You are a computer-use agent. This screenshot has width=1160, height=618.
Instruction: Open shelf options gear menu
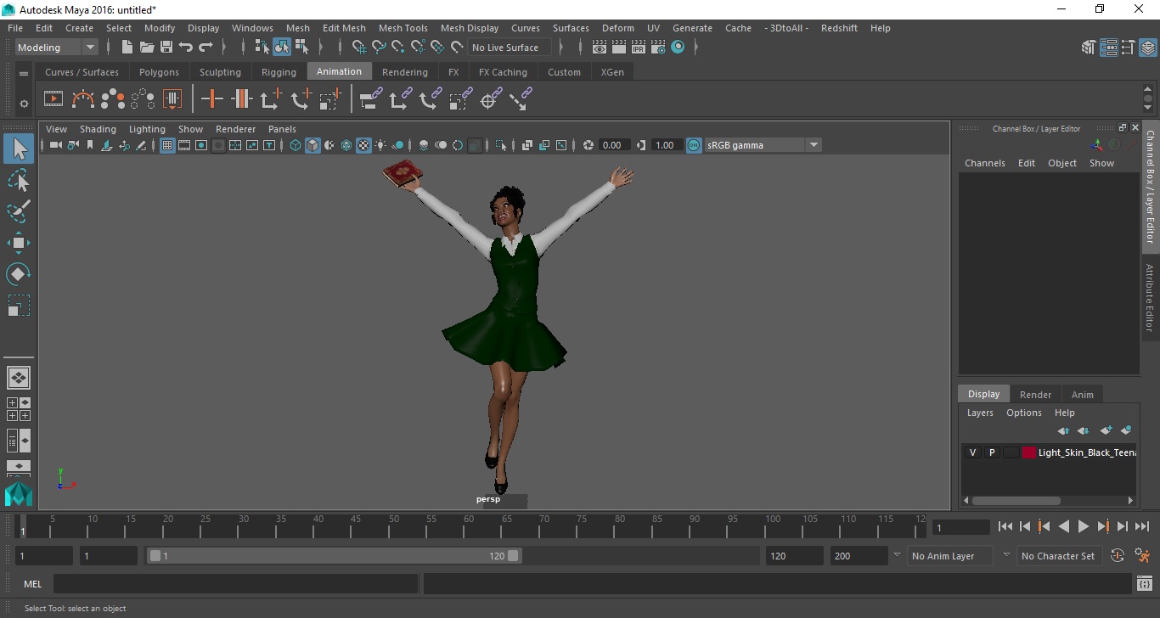click(23, 104)
